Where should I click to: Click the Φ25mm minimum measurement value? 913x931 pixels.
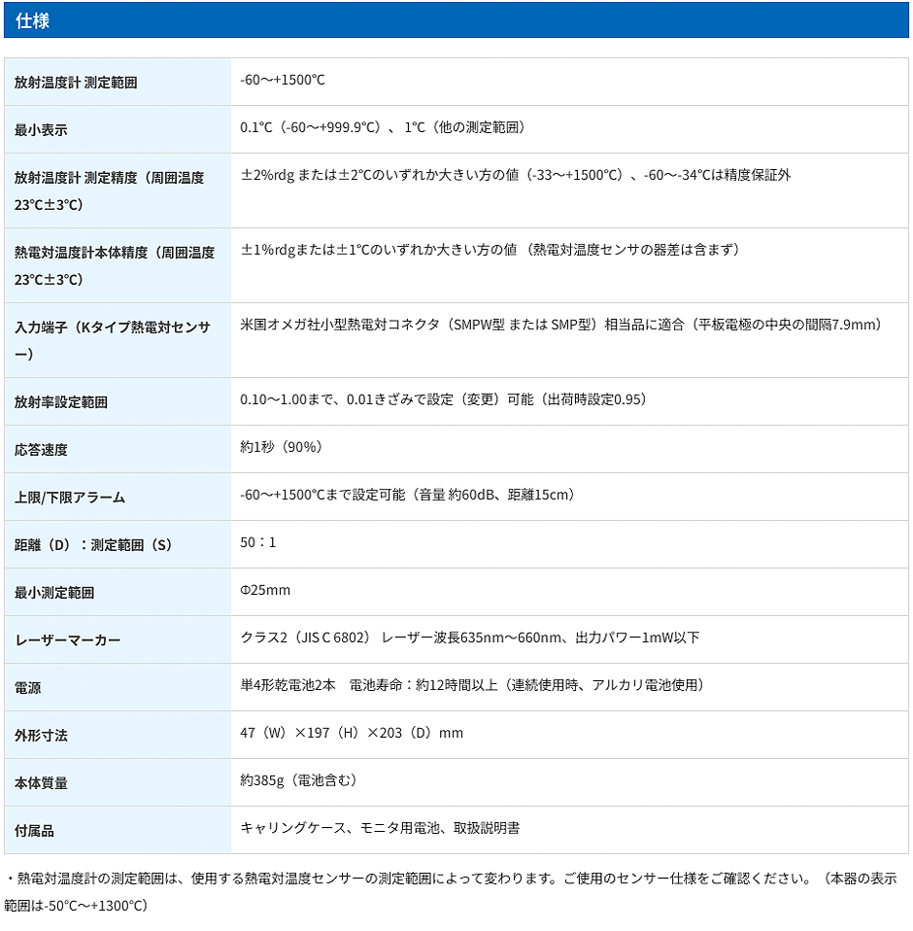pos(265,590)
